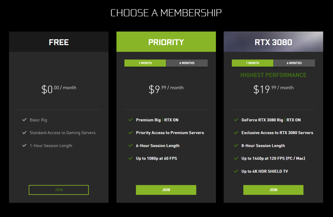Click JOIN on the FREE plan
The height and width of the screenshot is (217, 333).
coord(59,190)
